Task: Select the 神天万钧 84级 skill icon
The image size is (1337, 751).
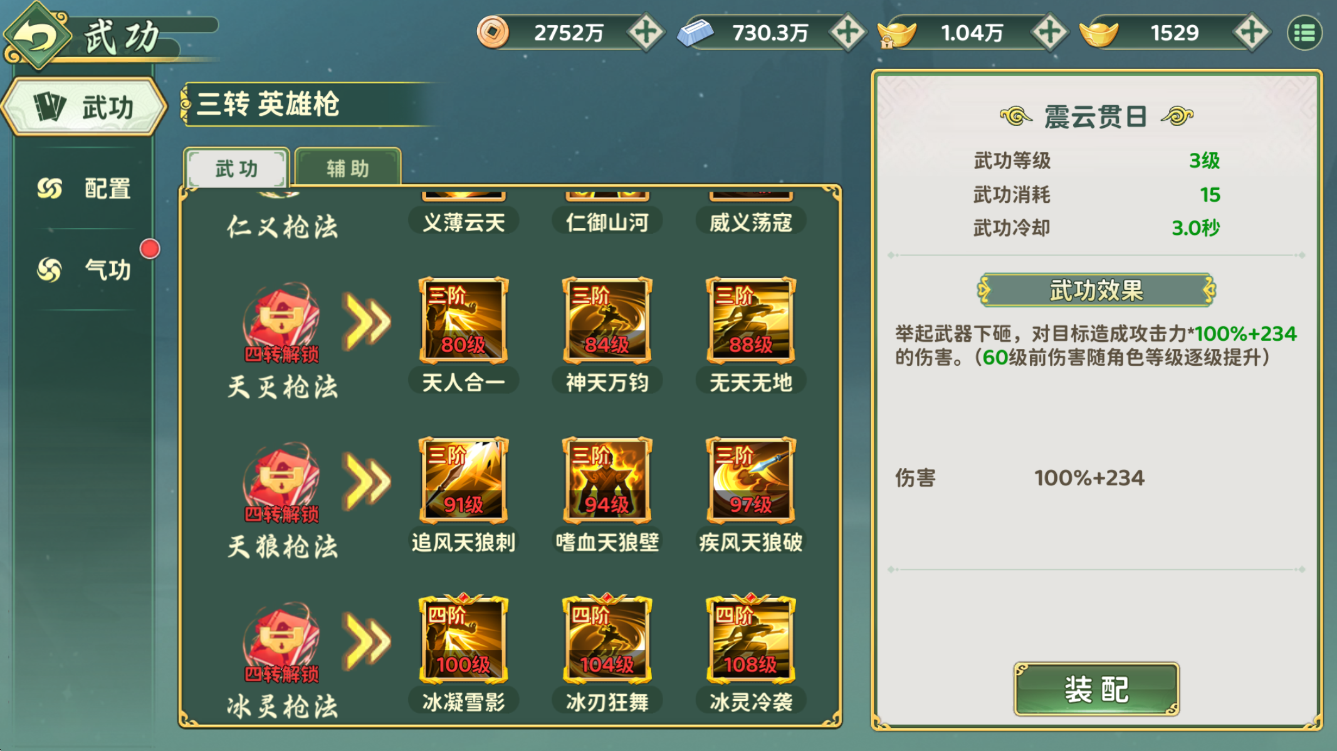Action: point(607,320)
